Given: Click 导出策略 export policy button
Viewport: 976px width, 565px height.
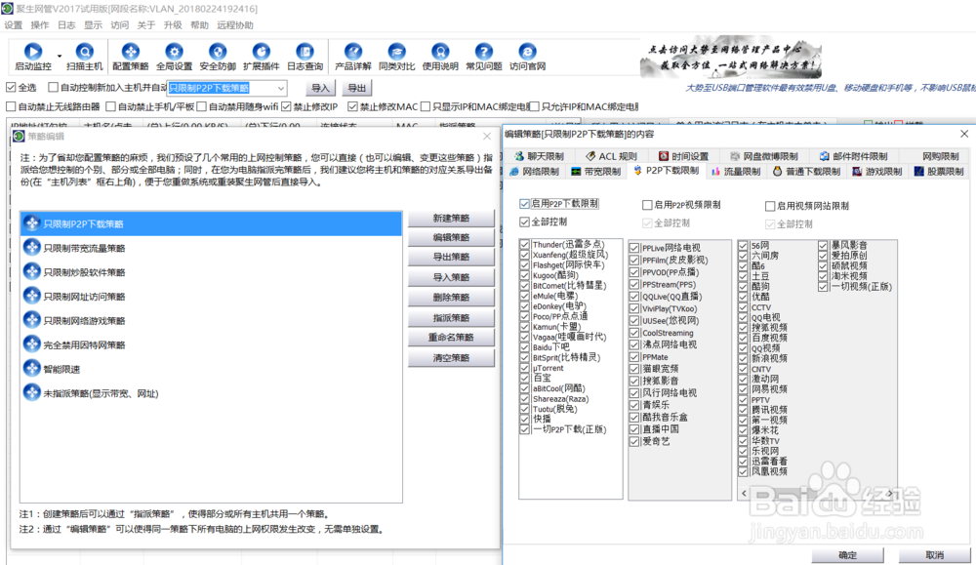Looking at the screenshot, I should [x=451, y=257].
